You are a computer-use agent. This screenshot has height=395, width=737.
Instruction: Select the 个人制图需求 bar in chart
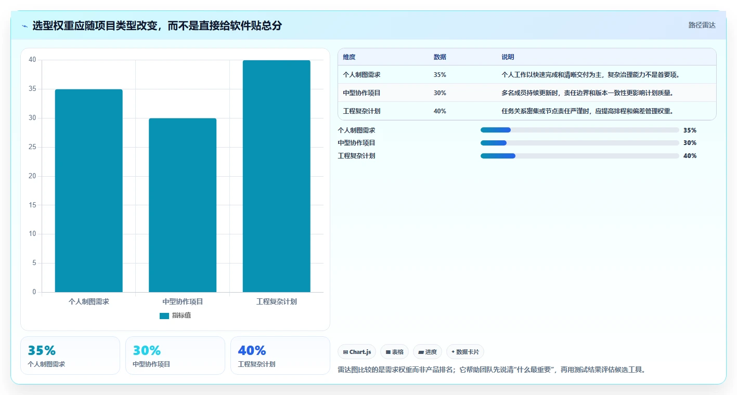pos(89,191)
